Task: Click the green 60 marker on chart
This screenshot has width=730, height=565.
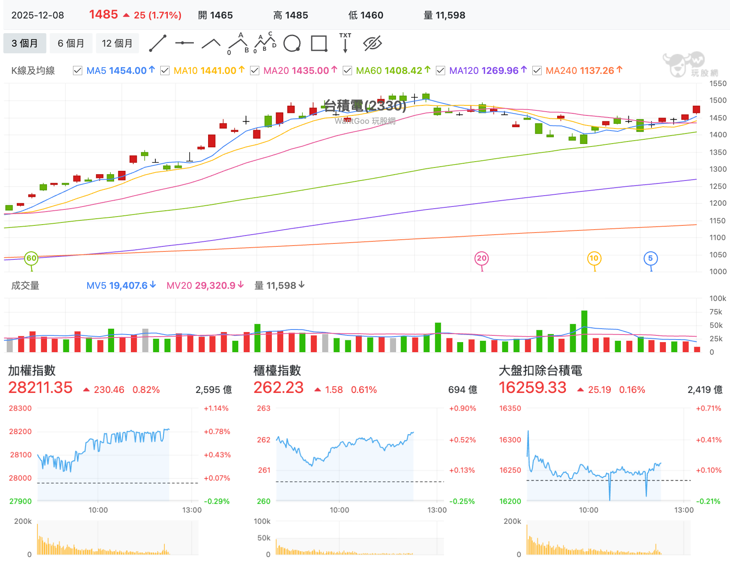Action: [31, 258]
